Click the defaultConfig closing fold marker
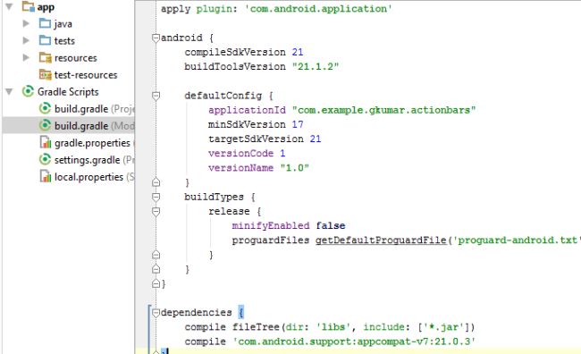 click(156, 182)
